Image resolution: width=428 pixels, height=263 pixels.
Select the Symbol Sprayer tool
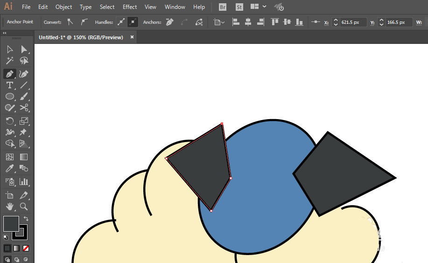pos(9,182)
